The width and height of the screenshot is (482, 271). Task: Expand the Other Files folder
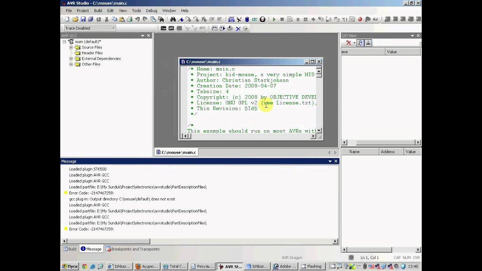point(71,64)
